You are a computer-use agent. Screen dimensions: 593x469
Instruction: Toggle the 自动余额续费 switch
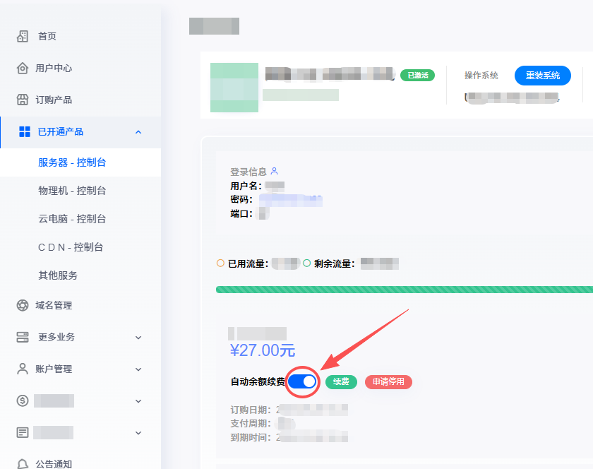(x=302, y=381)
